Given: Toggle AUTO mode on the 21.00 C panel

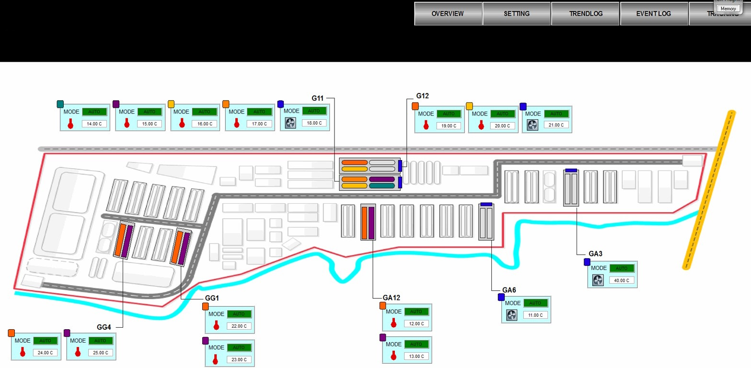Looking at the screenshot, I should pyautogui.click(x=556, y=114).
